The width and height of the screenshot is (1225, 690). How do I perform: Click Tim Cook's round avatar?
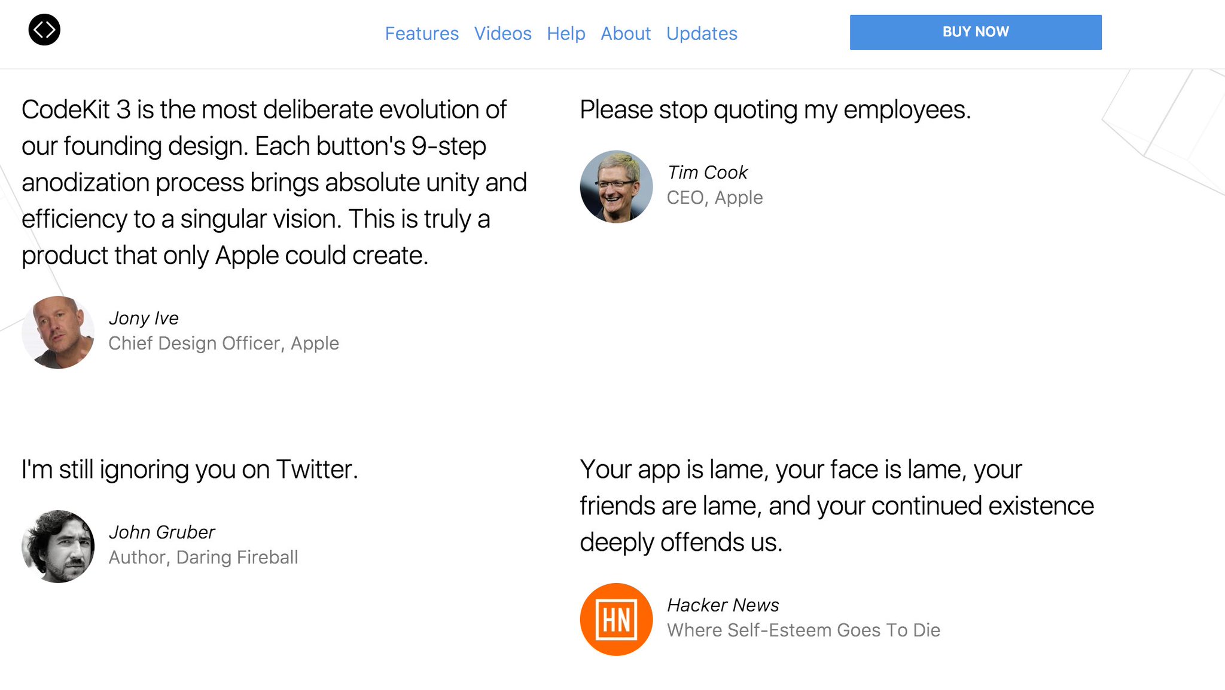(616, 186)
